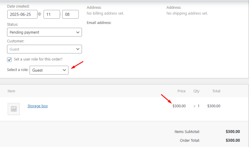249x147 pixels.
Task: Click the Items Subtotal amount
Action: pos(233,131)
